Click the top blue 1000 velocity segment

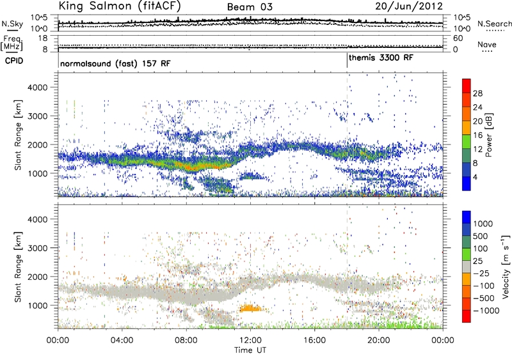[x=467, y=217]
